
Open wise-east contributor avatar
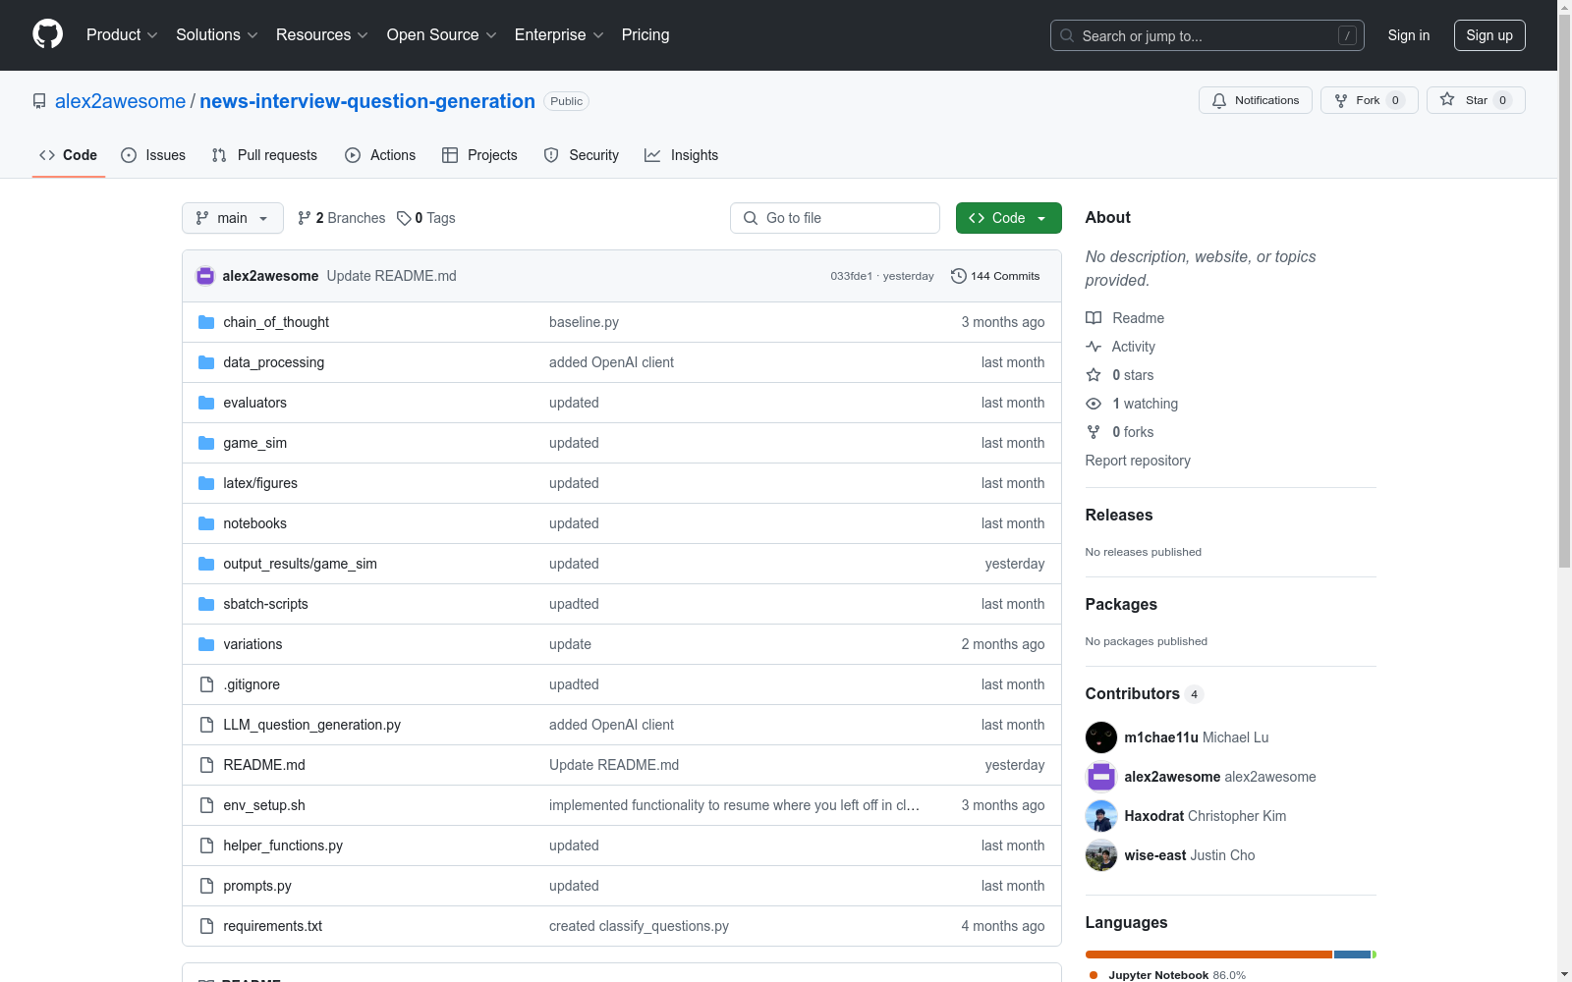pyautogui.click(x=1101, y=855)
